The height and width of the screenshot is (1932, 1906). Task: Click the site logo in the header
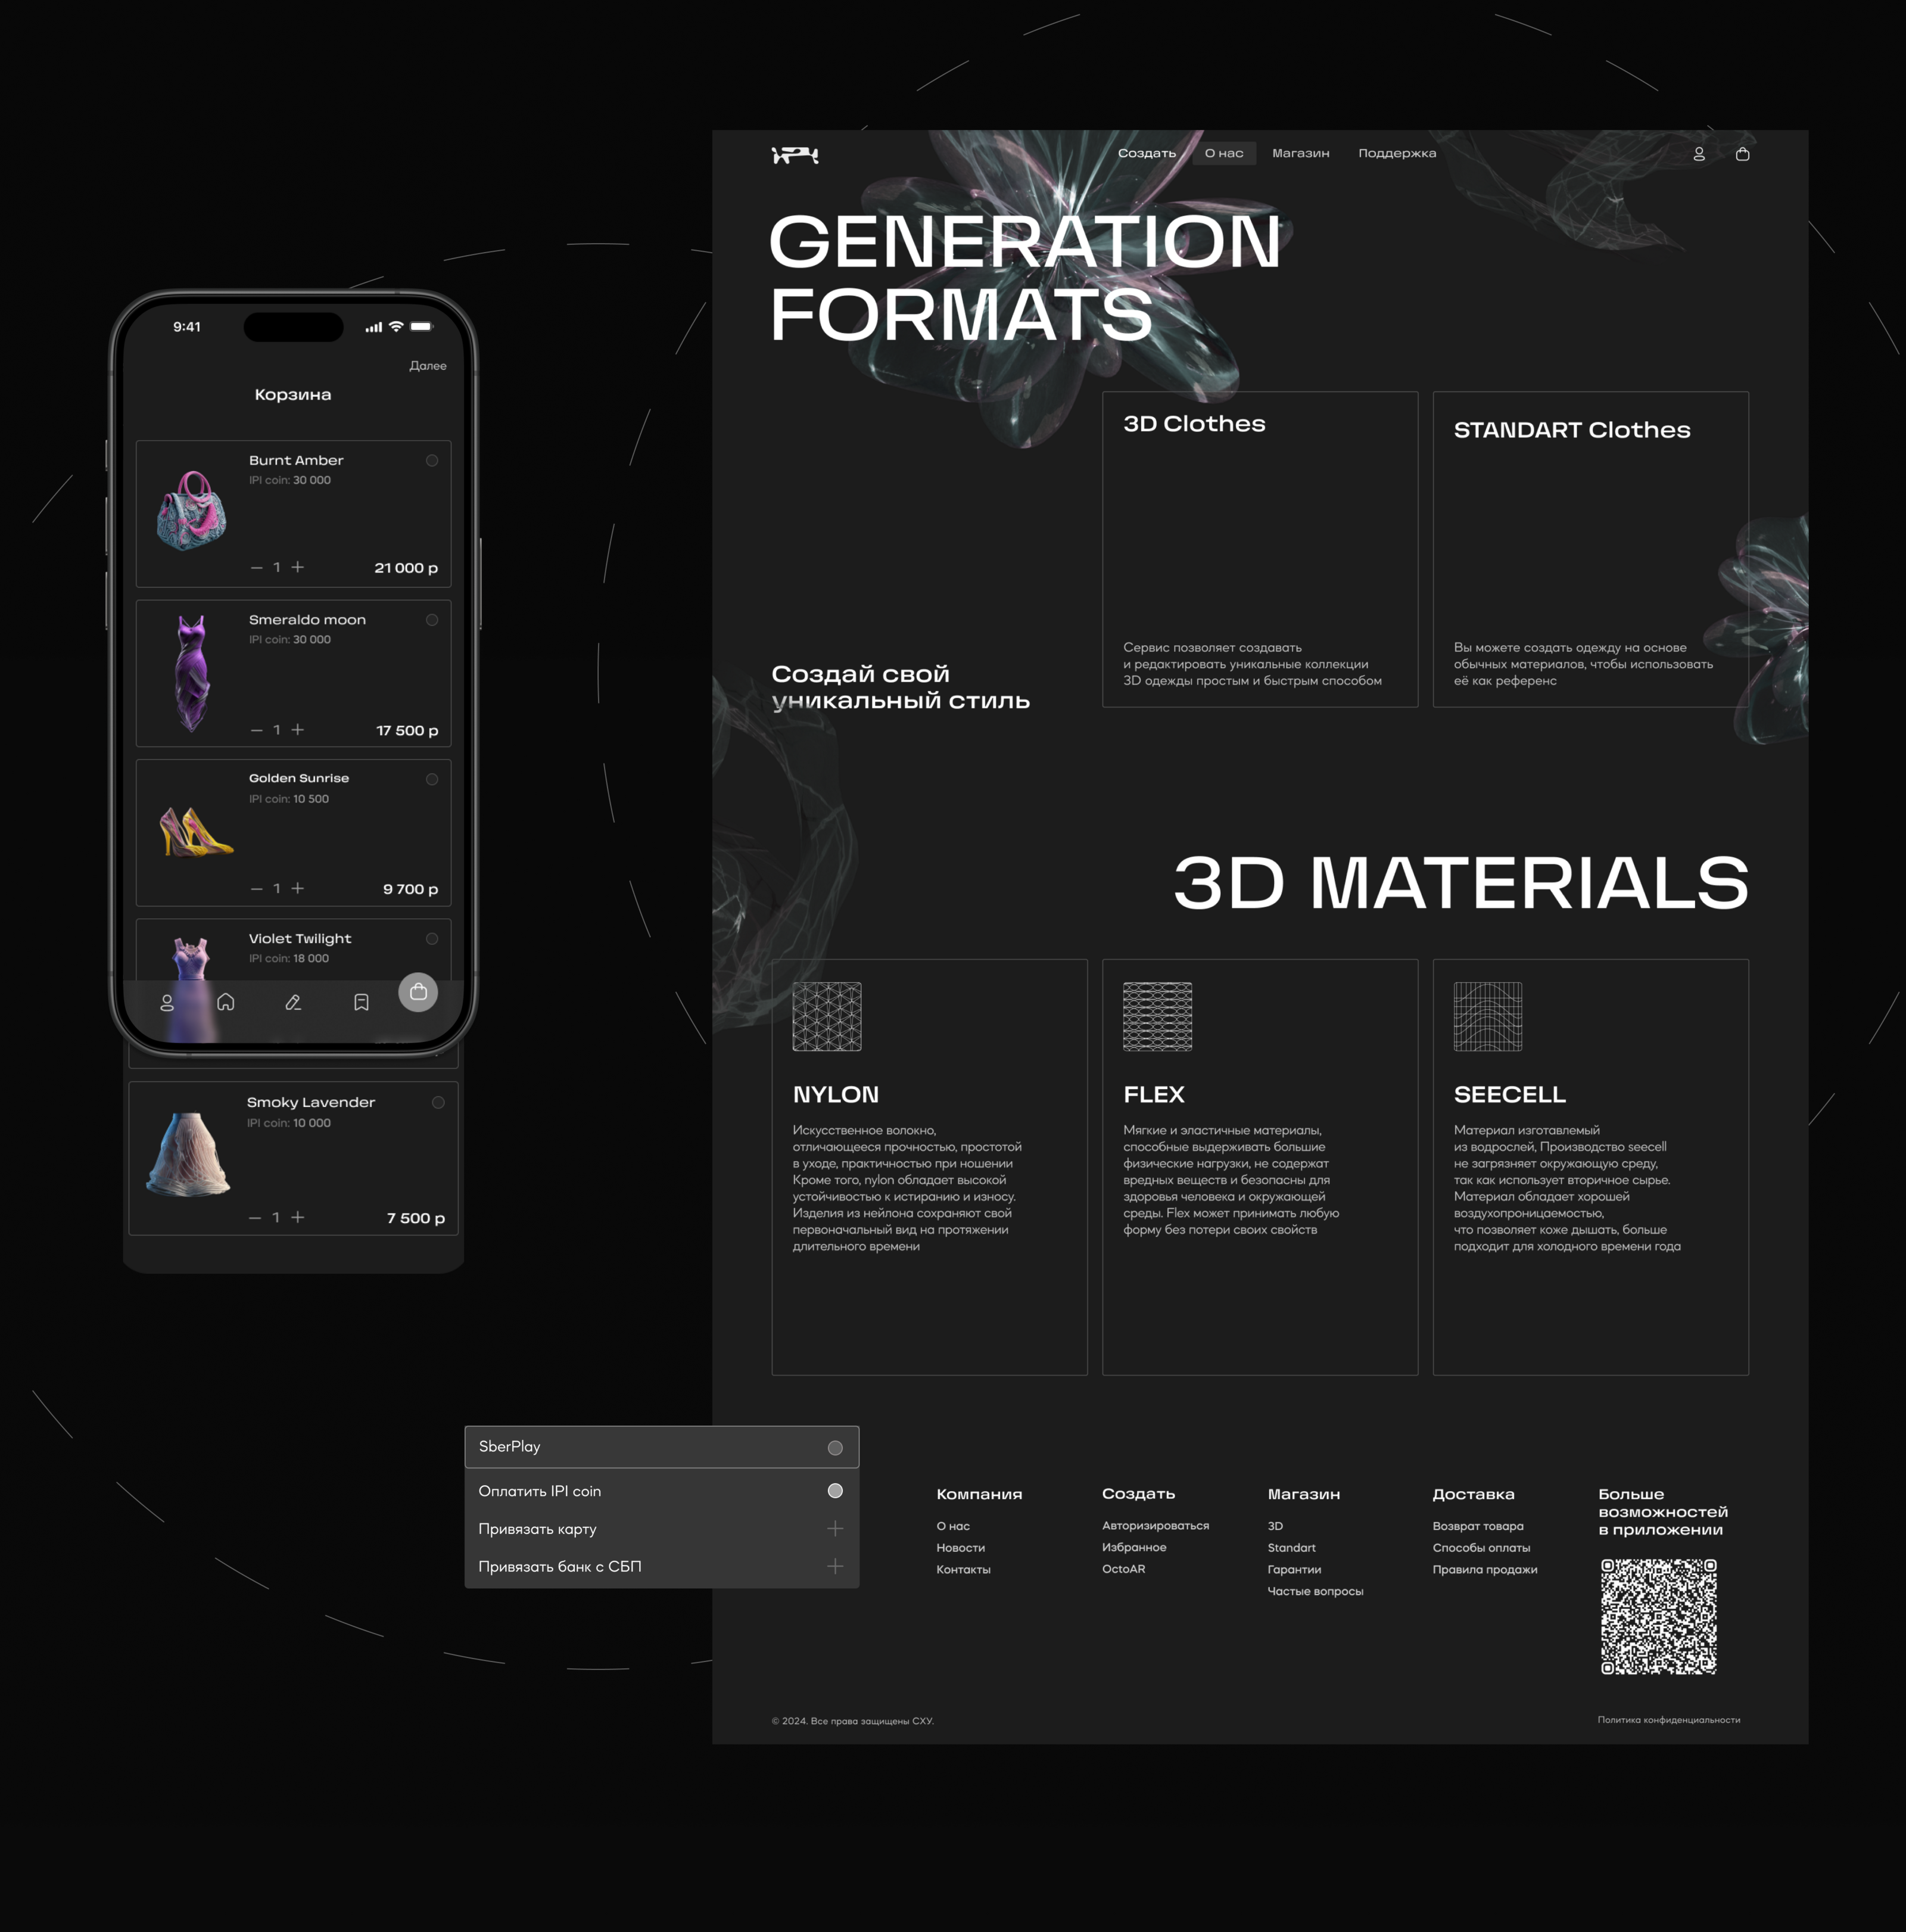[795, 155]
